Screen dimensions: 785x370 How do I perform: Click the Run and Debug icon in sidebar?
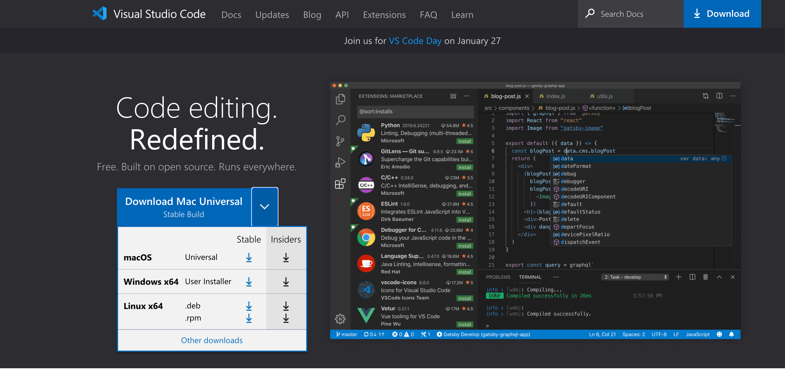340,162
